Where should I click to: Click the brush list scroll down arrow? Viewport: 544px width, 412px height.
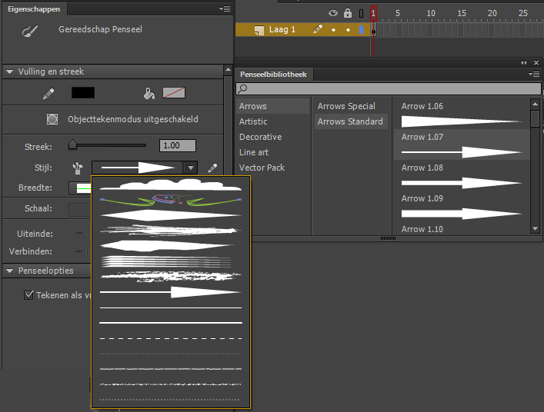click(535, 229)
